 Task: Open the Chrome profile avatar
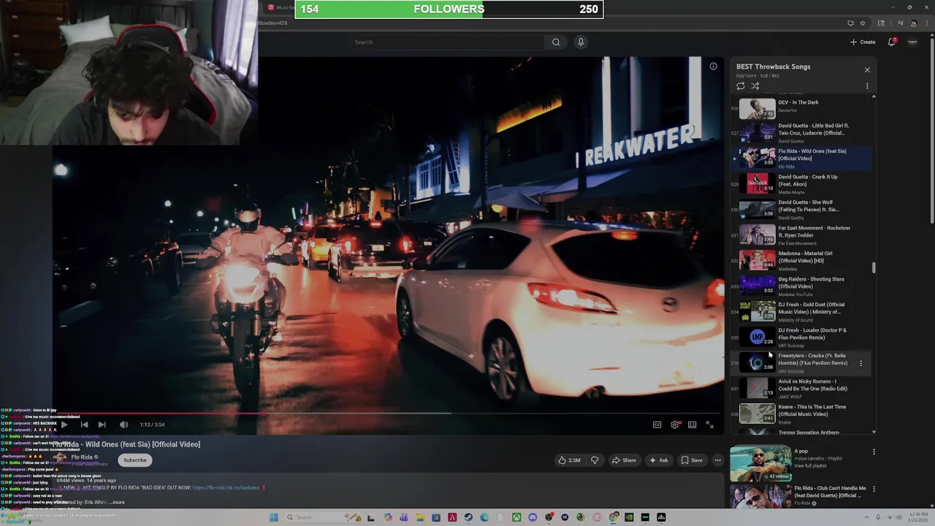pos(913,23)
